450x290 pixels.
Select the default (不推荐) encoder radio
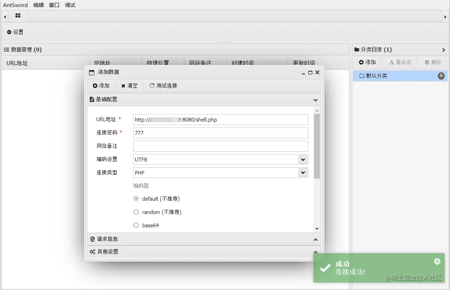(136, 199)
